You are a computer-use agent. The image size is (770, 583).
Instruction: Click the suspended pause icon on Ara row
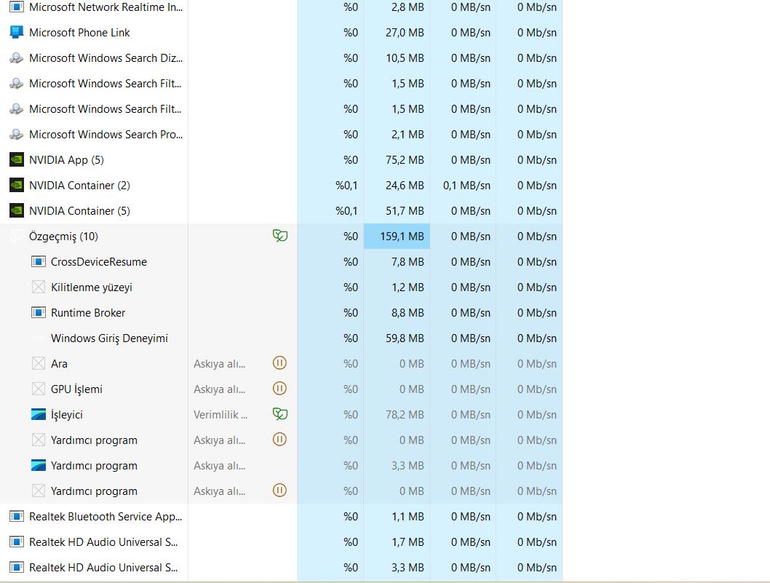tap(279, 363)
